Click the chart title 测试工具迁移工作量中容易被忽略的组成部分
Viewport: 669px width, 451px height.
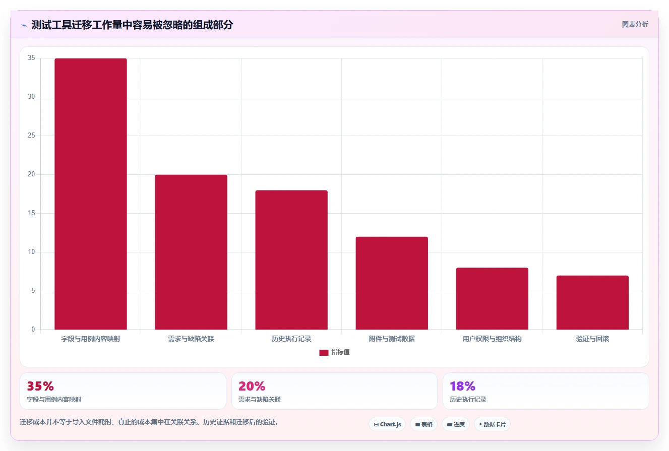[132, 25]
